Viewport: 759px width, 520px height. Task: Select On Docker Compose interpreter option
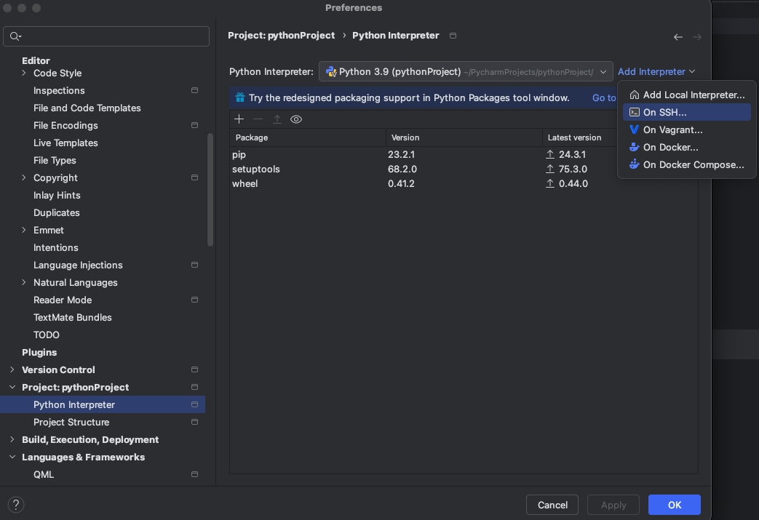click(686, 164)
